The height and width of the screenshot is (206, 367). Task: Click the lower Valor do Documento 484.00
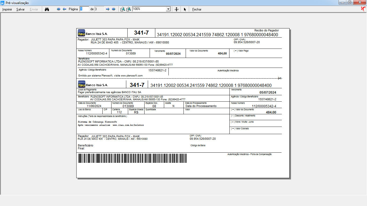pyautogui.click(x=271, y=112)
